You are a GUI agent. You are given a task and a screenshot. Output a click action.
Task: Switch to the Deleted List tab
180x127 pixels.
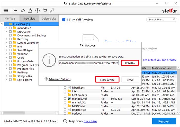tap(49, 18)
